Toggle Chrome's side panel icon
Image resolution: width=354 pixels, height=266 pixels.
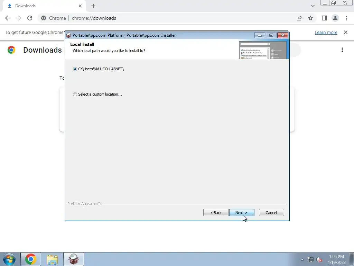pyautogui.click(x=324, y=18)
